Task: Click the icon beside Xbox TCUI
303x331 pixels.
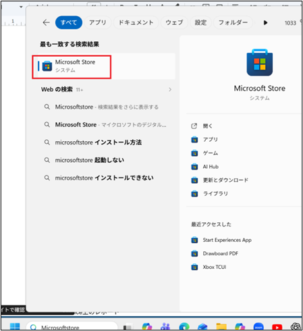Action: [194, 267]
